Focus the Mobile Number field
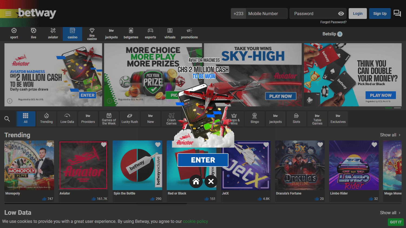 267,14
